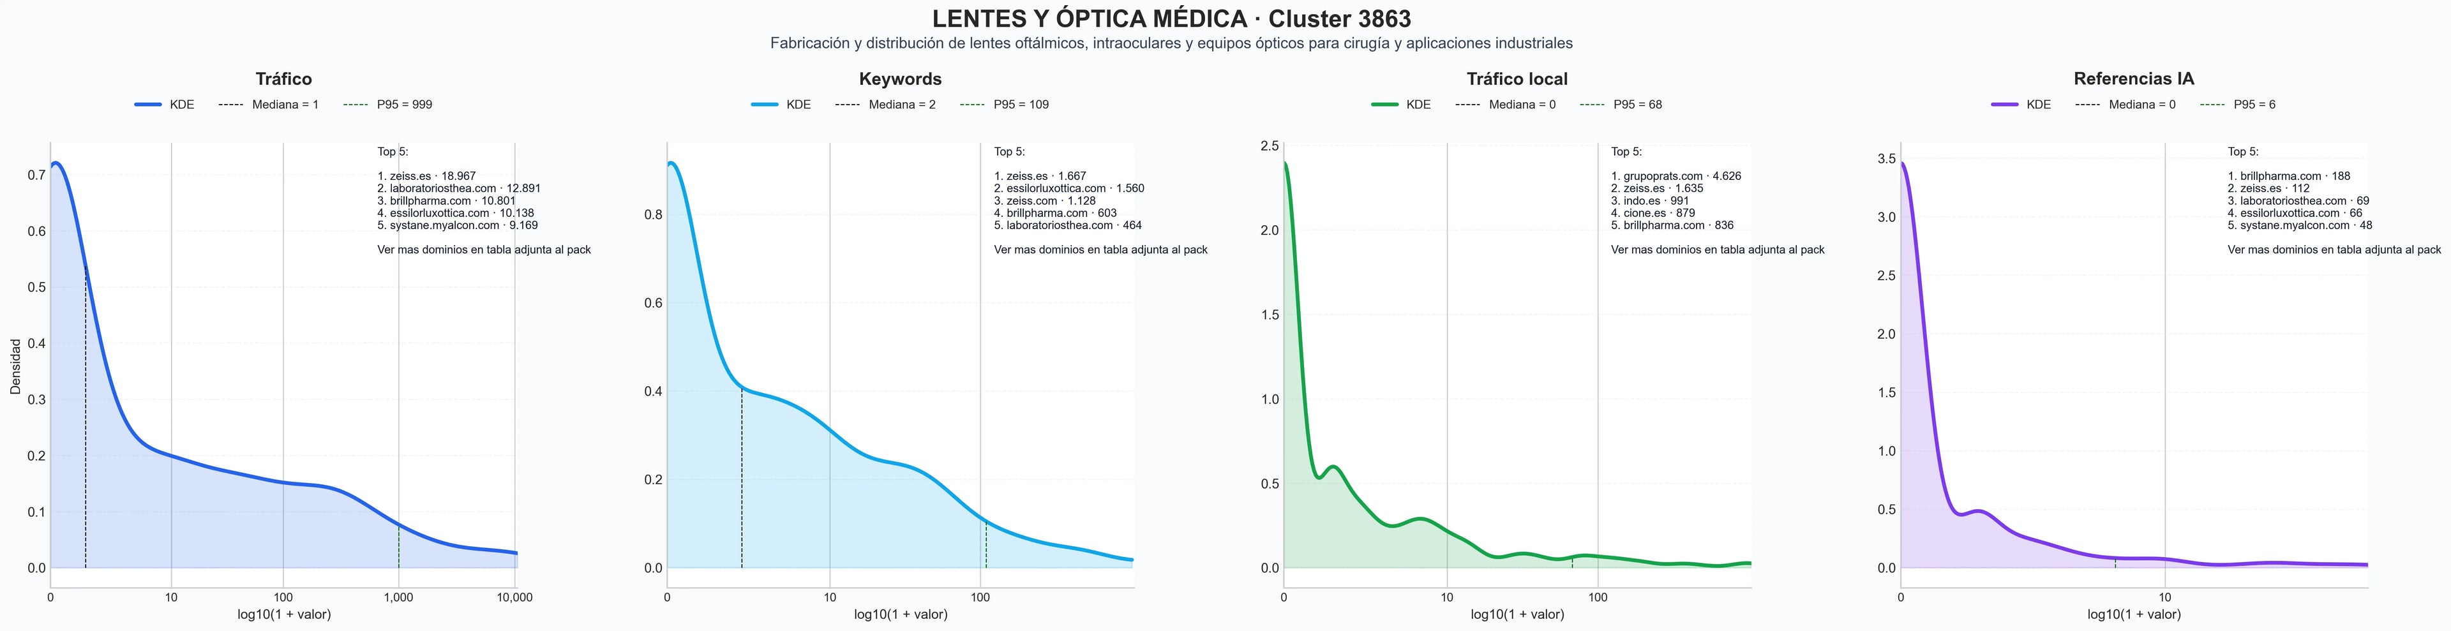The height and width of the screenshot is (631, 2451).
Task: Click 'P95 = 6' in Referencias IA legend
Action: tap(2238, 105)
